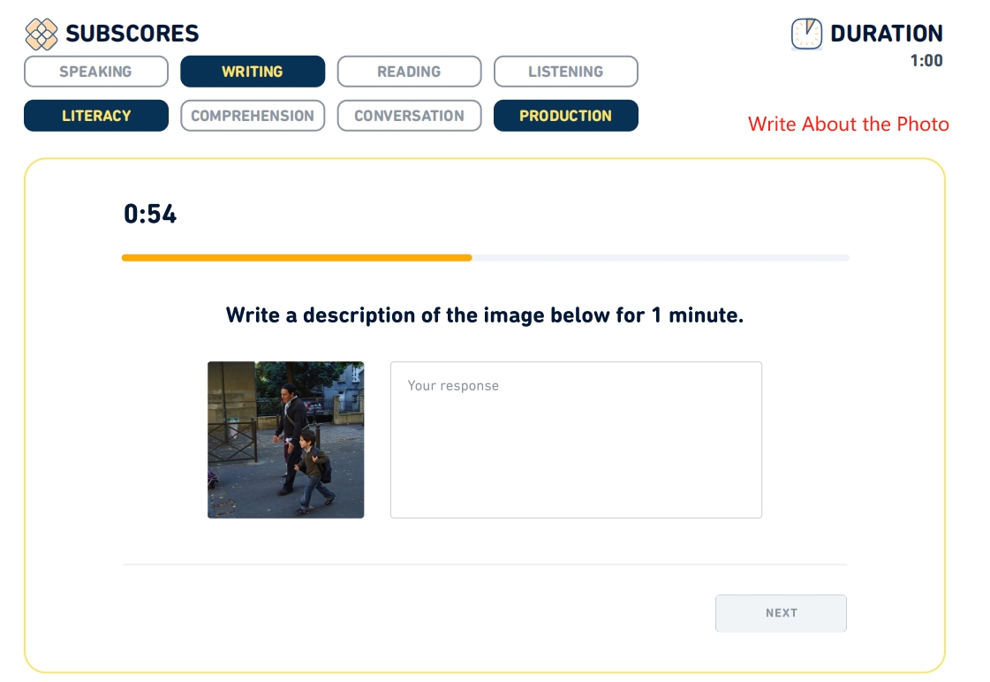Select the Listening subscore pill

tap(566, 72)
